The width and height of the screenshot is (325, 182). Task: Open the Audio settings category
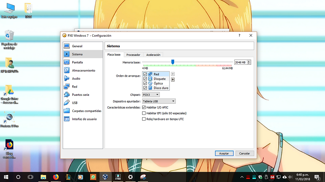point(83,78)
